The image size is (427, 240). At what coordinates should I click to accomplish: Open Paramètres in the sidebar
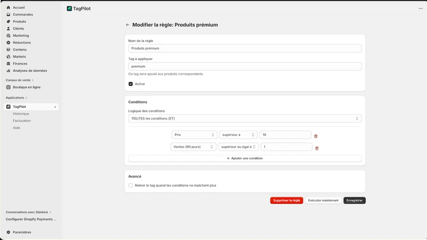pyautogui.click(x=22, y=232)
